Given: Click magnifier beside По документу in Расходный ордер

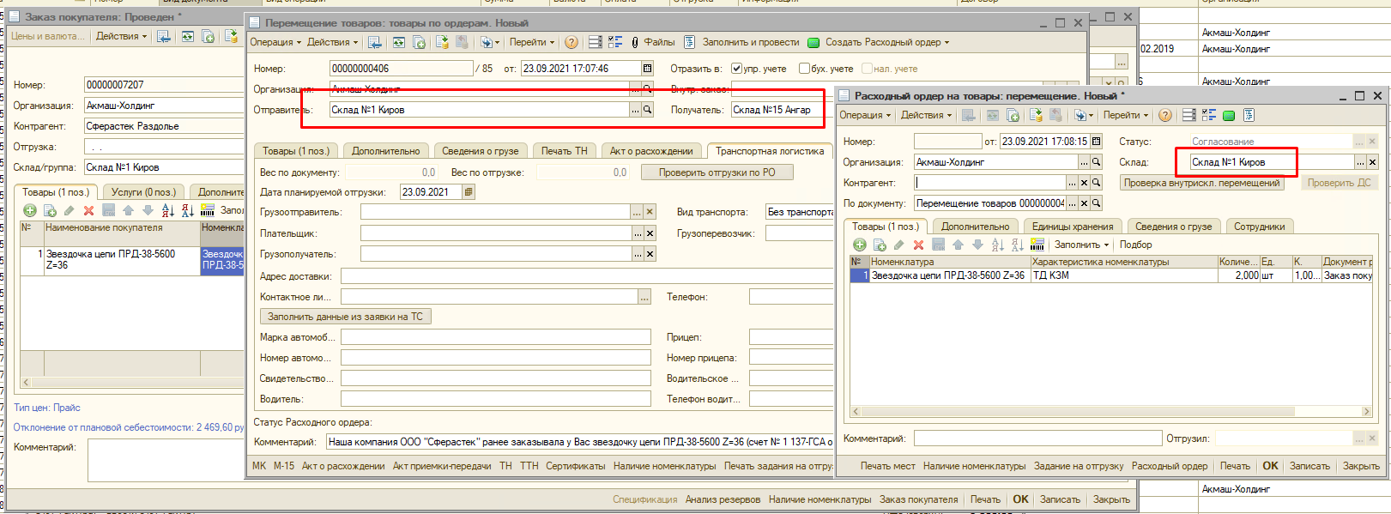Looking at the screenshot, I should (x=1096, y=203).
